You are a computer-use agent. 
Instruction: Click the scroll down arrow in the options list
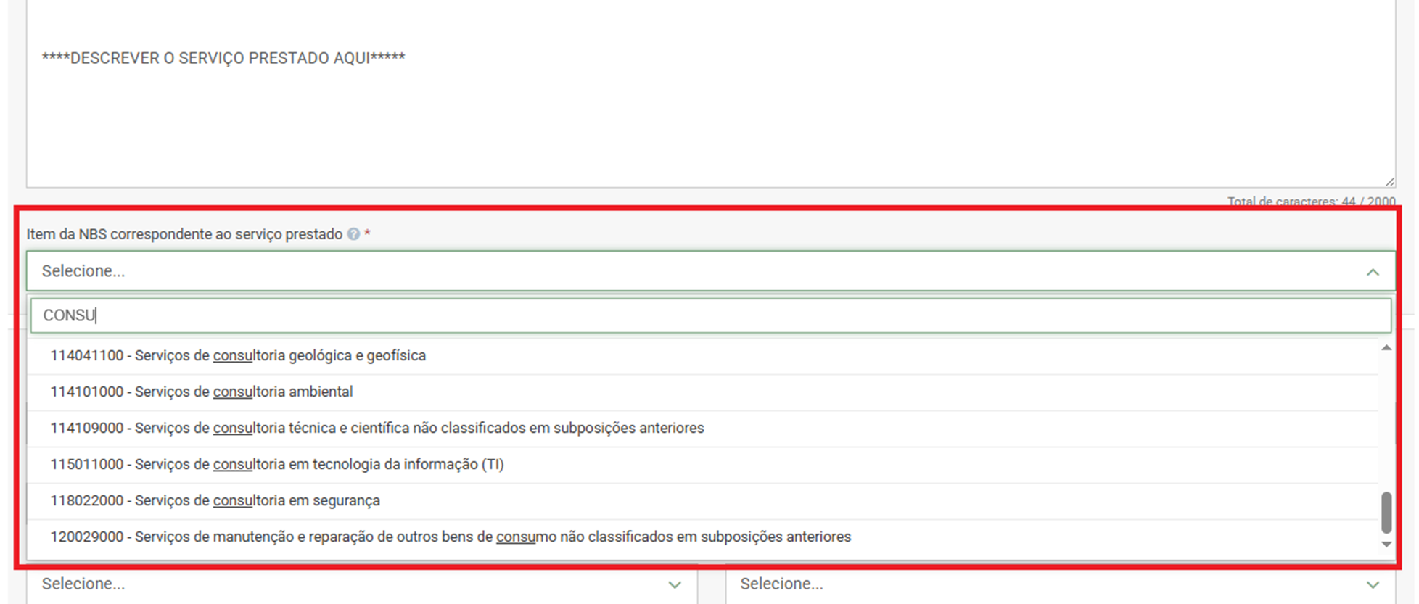pos(1386,544)
